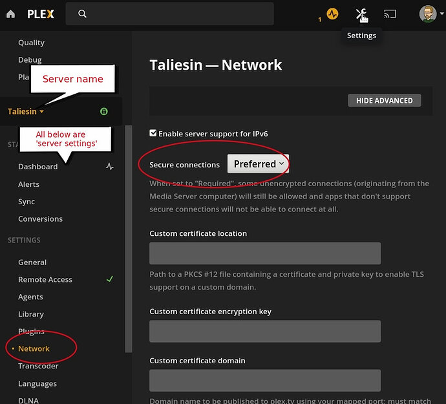Image resolution: width=446 pixels, height=404 pixels.
Task: Expand the account dropdown arrow beside avatar
Action: pos(441,14)
